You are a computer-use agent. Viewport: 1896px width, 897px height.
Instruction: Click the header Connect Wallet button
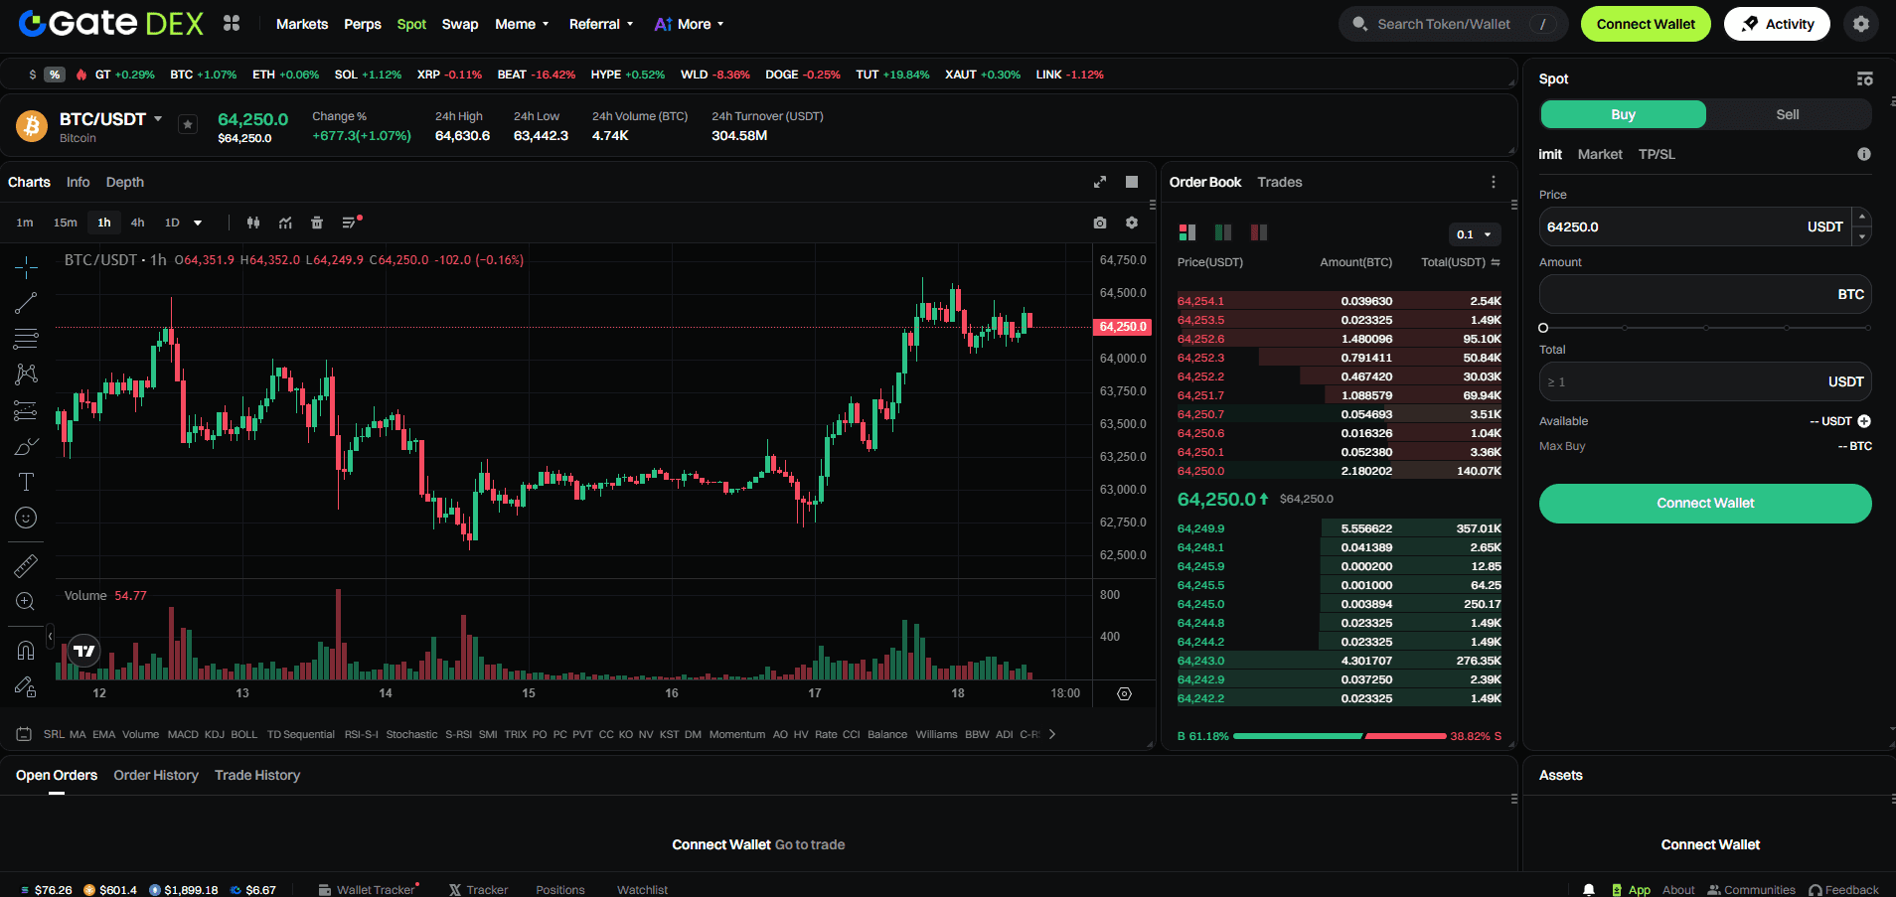[1646, 24]
